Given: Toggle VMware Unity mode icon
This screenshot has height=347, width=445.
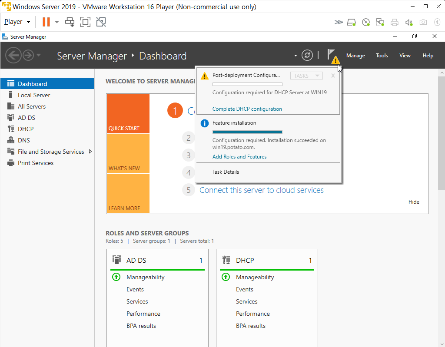Looking at the screenshot, I should coord(101,22).
